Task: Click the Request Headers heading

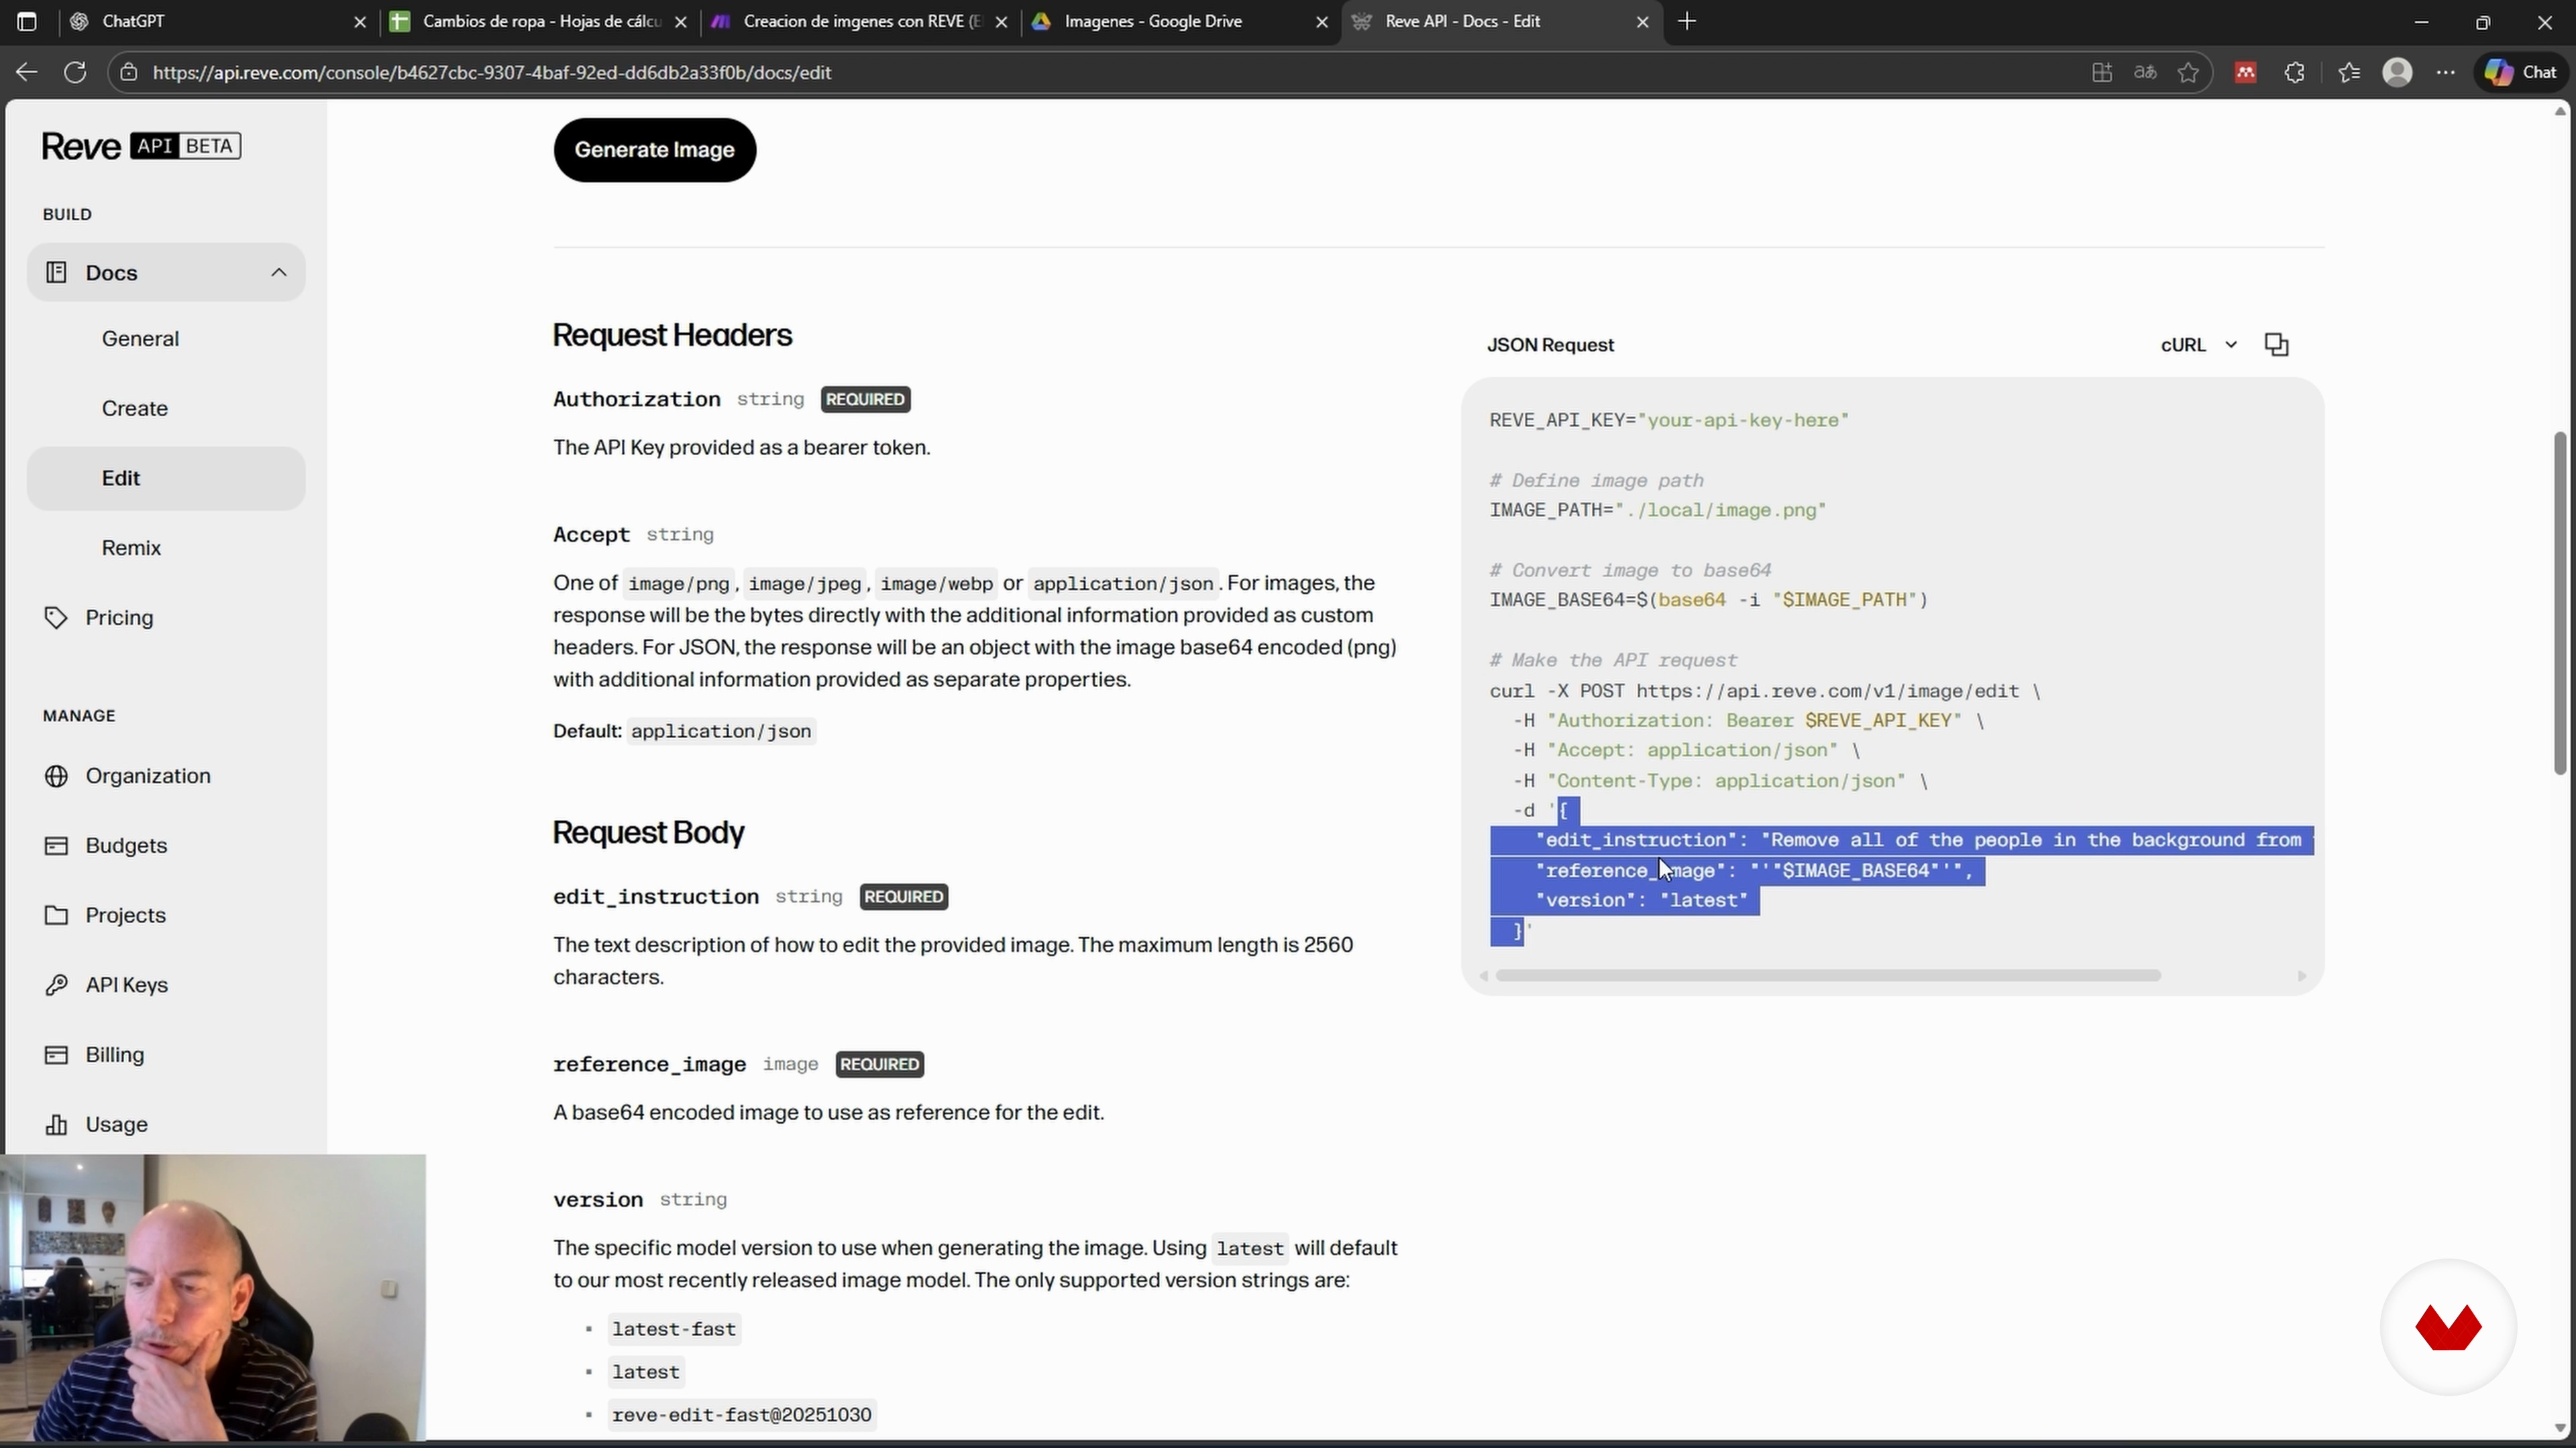Action: pyautogui.click(x=672, y=336)
